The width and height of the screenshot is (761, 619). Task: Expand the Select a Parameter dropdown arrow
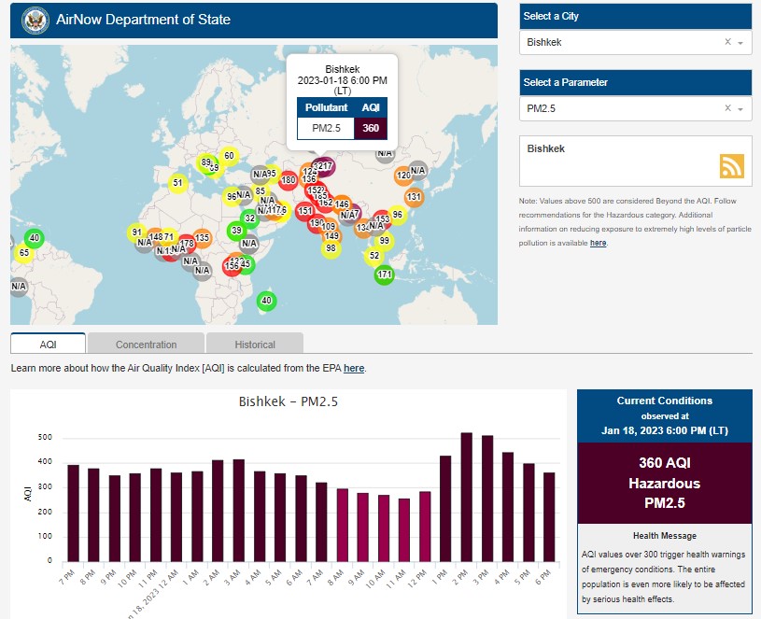click(740, 109)
